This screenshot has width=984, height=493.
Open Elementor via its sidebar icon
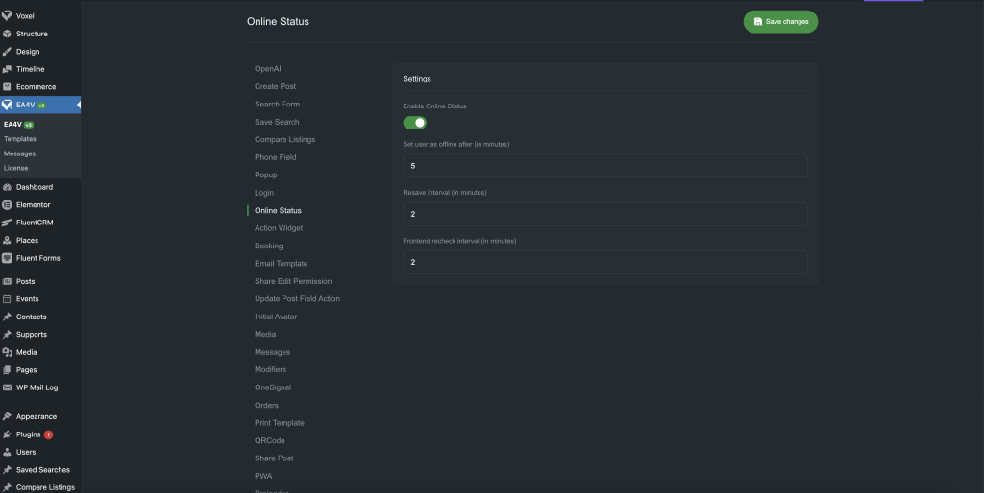[x=8, y=205]
